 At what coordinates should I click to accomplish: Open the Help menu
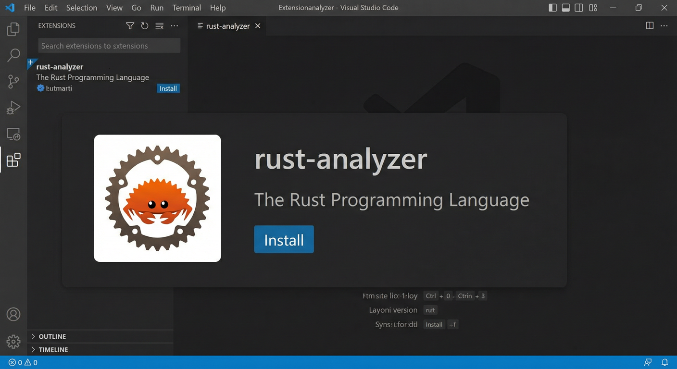pyautogui.click(x=218, y=8)
